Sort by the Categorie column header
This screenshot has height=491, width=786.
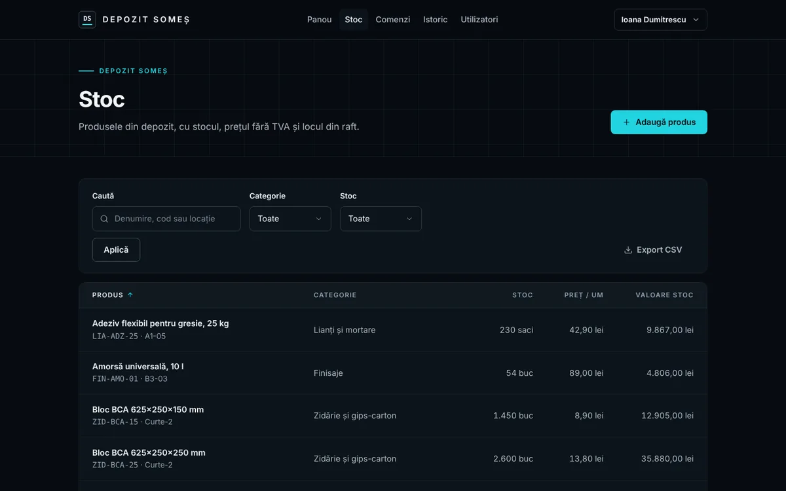coord(335,295)
